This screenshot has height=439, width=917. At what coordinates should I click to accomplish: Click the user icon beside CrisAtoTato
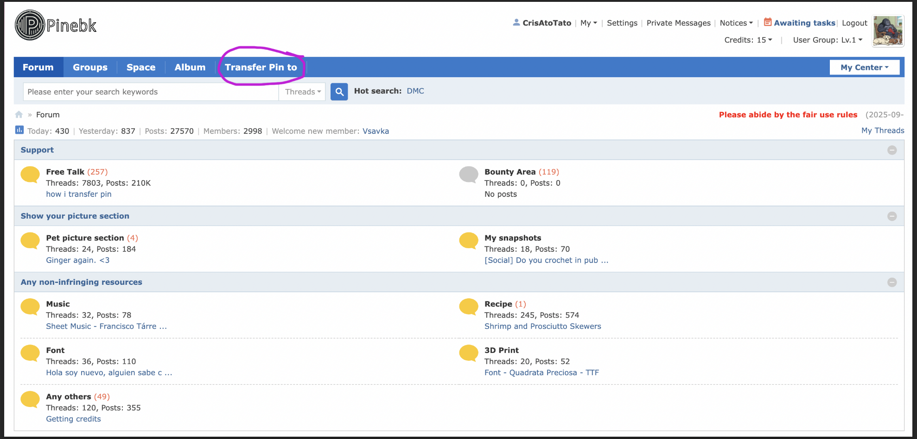(516, 22)
